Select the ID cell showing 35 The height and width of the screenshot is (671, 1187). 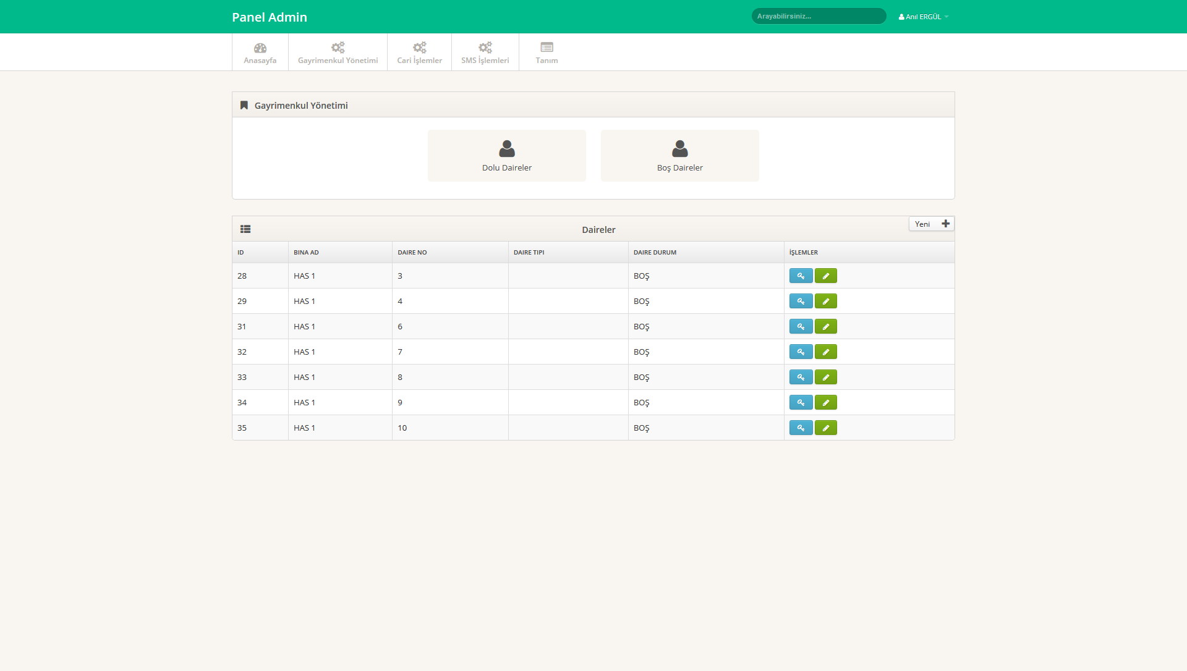[260, 428]
